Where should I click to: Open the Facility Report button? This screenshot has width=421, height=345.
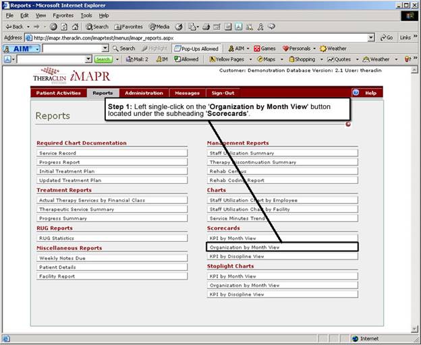(112, 276)
